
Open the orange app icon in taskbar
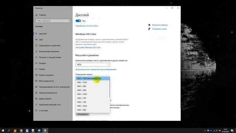(15, 130)
